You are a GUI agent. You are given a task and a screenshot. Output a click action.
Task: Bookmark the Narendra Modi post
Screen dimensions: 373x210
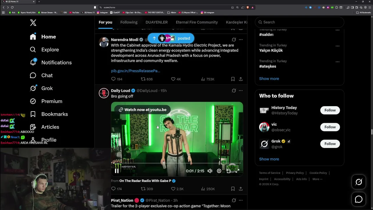pos(233,79)
